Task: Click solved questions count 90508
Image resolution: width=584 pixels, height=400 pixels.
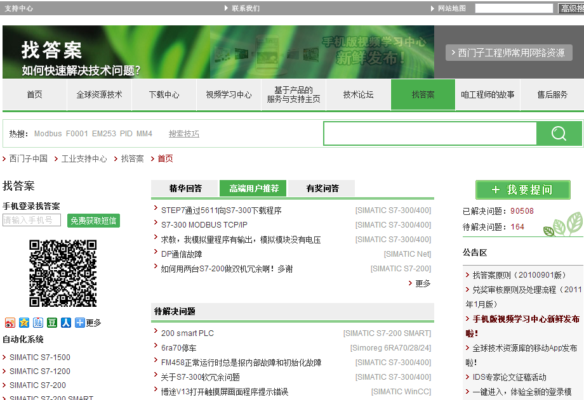Action: [522, 211]
